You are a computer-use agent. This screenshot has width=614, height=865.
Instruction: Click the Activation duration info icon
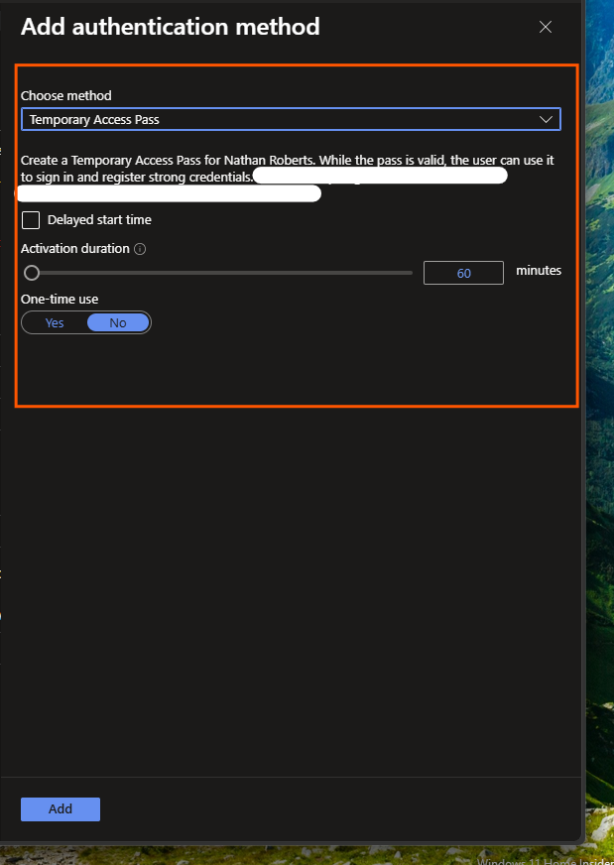[x=140, y=249]
